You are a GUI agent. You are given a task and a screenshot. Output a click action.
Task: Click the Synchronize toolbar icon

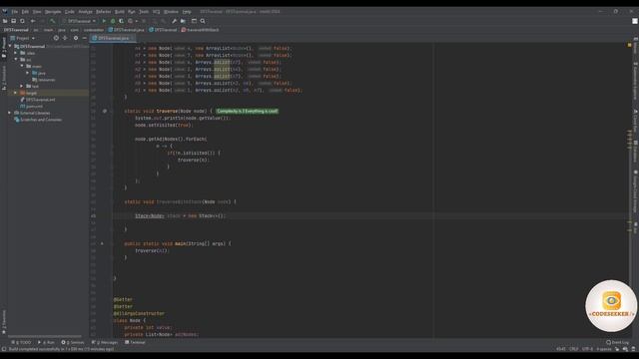[22, 21]
